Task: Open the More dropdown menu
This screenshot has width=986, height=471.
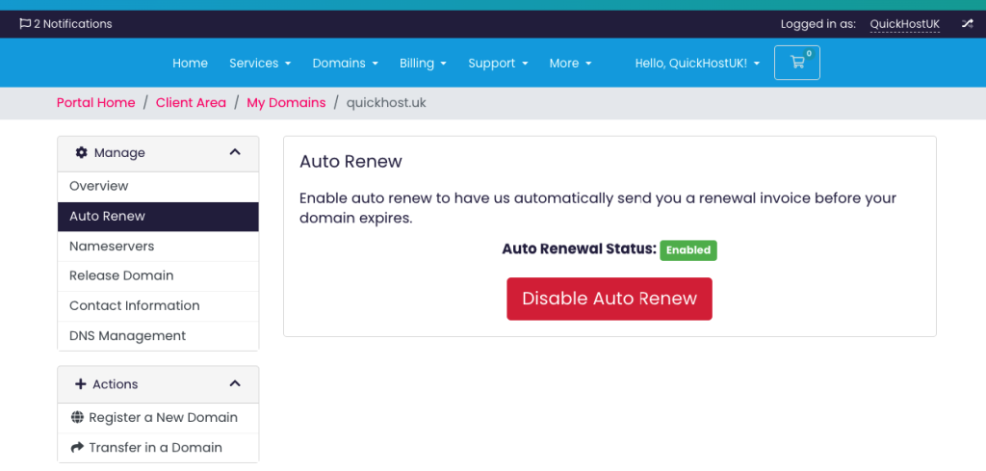Action: [570, 63]
